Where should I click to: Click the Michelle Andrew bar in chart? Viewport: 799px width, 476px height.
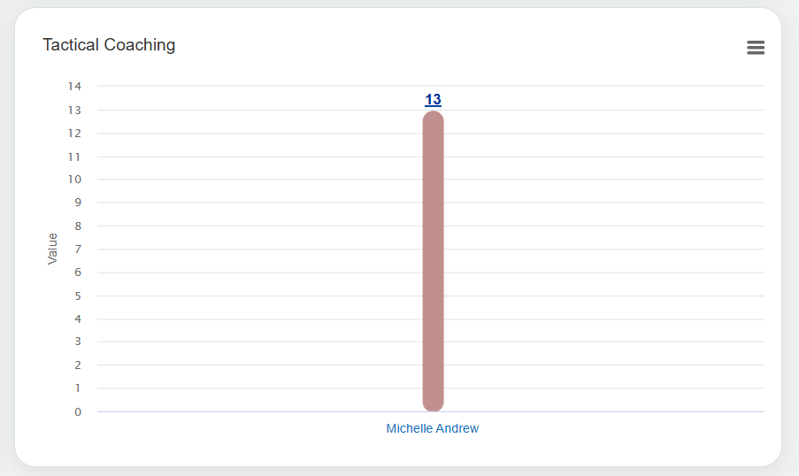click(433, 261)
